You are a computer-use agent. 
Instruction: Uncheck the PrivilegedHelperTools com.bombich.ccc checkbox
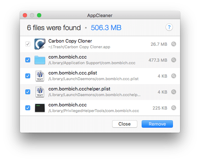point(28,108)
